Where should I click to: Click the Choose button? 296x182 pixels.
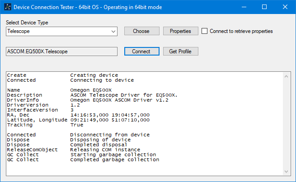[x=142, y=31]
